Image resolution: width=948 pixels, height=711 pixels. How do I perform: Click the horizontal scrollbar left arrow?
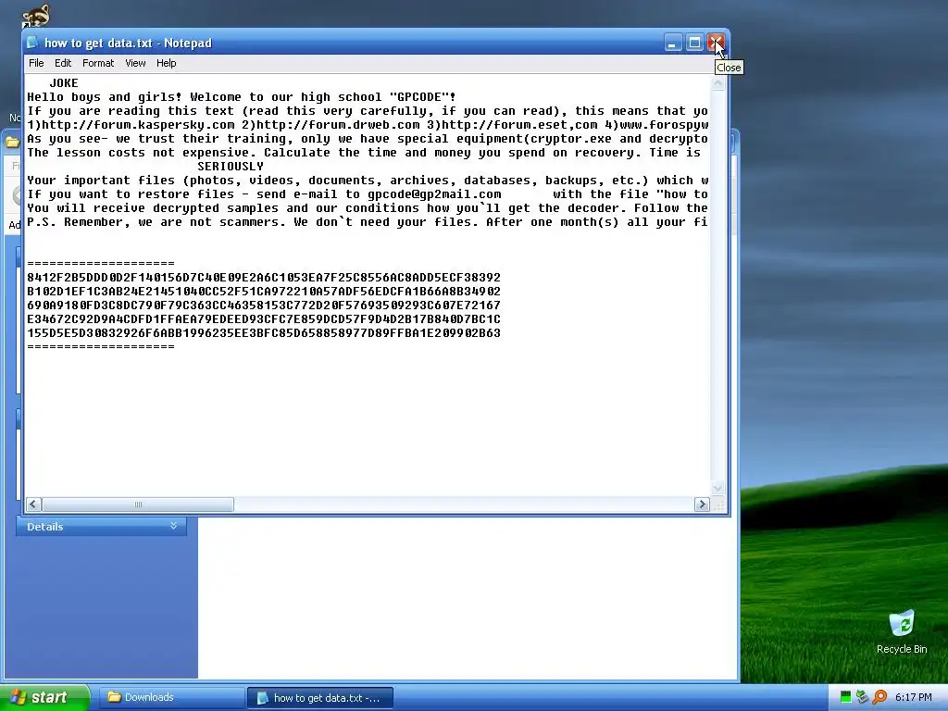(x=34, y=505)
